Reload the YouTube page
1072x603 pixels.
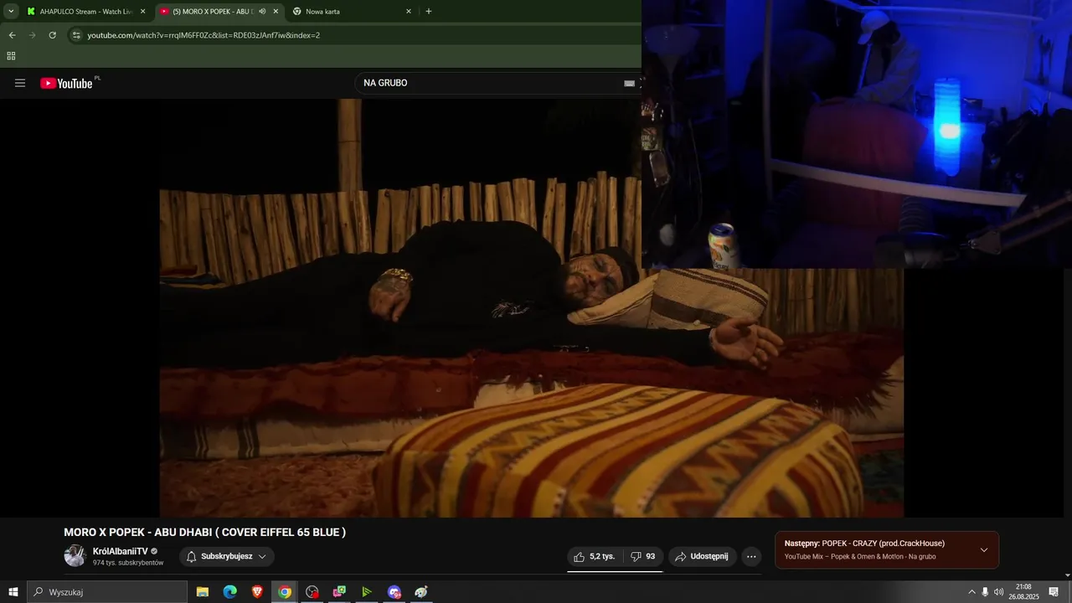(52, 35)
